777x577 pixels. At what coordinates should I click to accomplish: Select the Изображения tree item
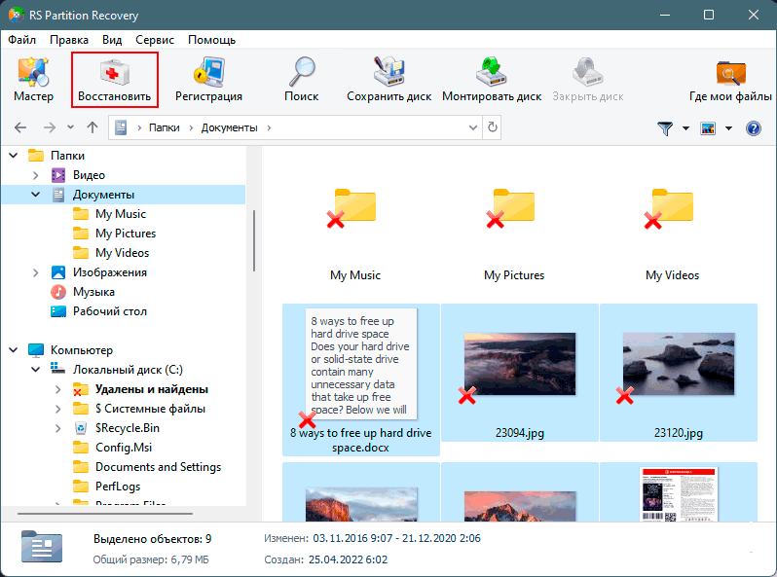tap(110, 272)
